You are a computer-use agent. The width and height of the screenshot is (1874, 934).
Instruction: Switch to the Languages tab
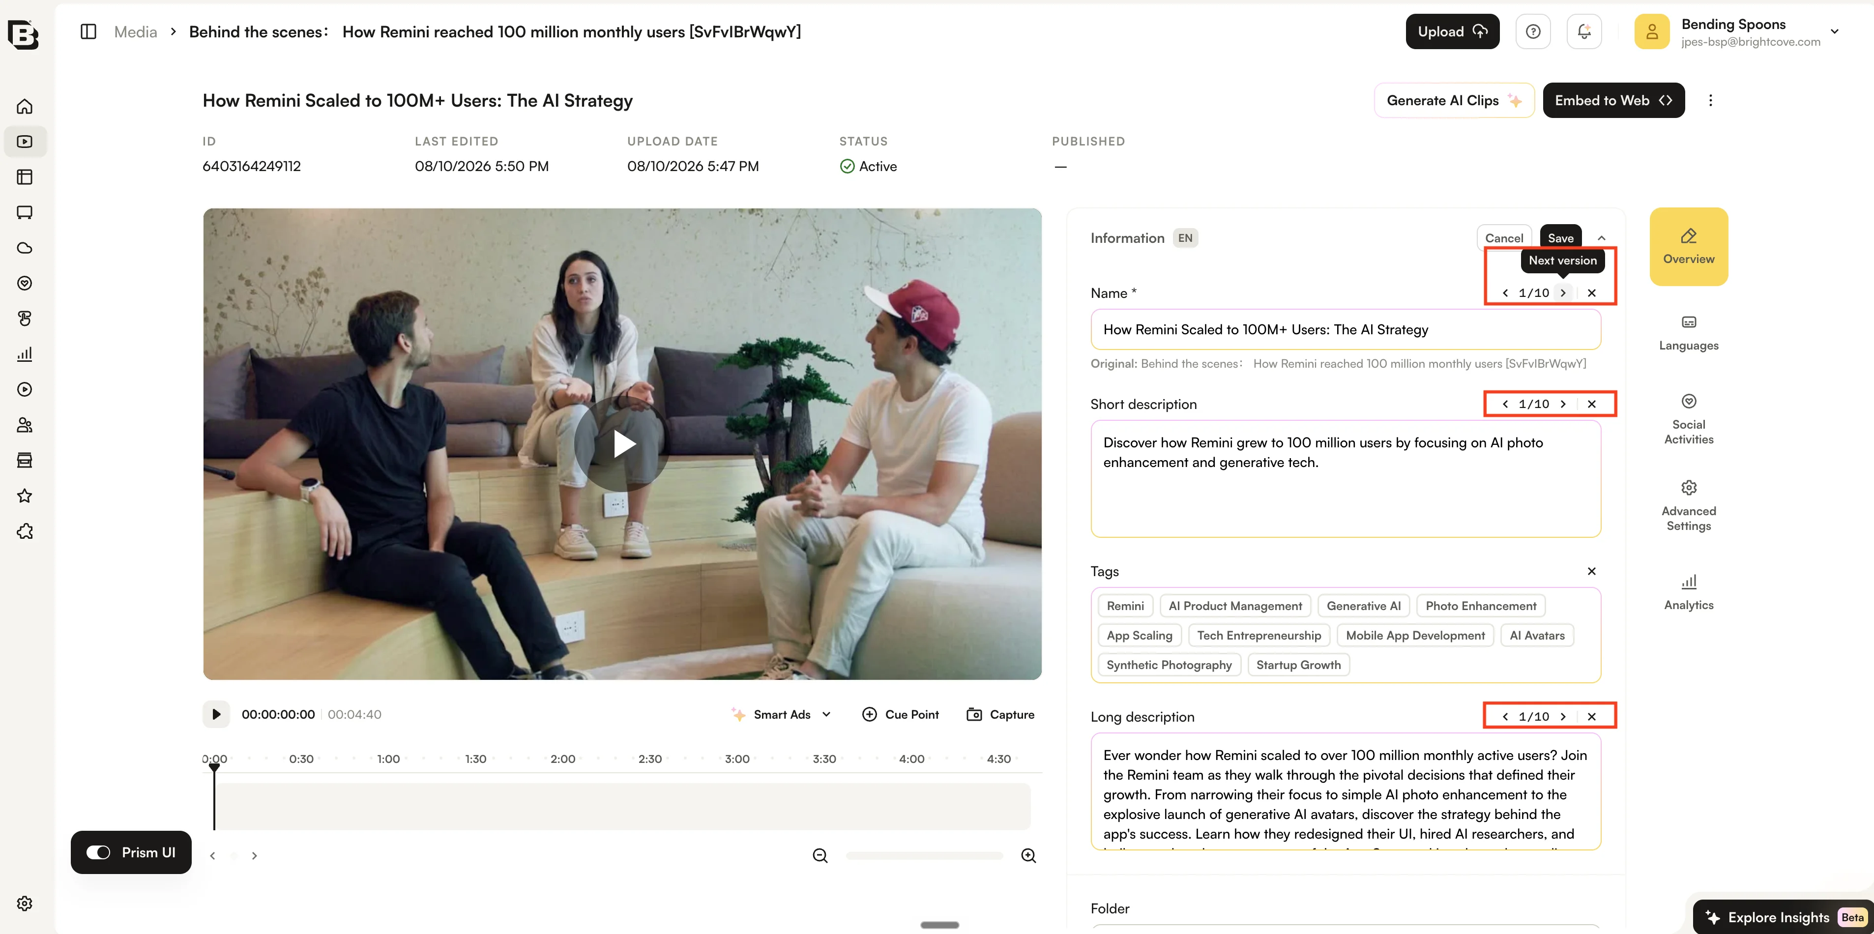(x=1689, y=333)
